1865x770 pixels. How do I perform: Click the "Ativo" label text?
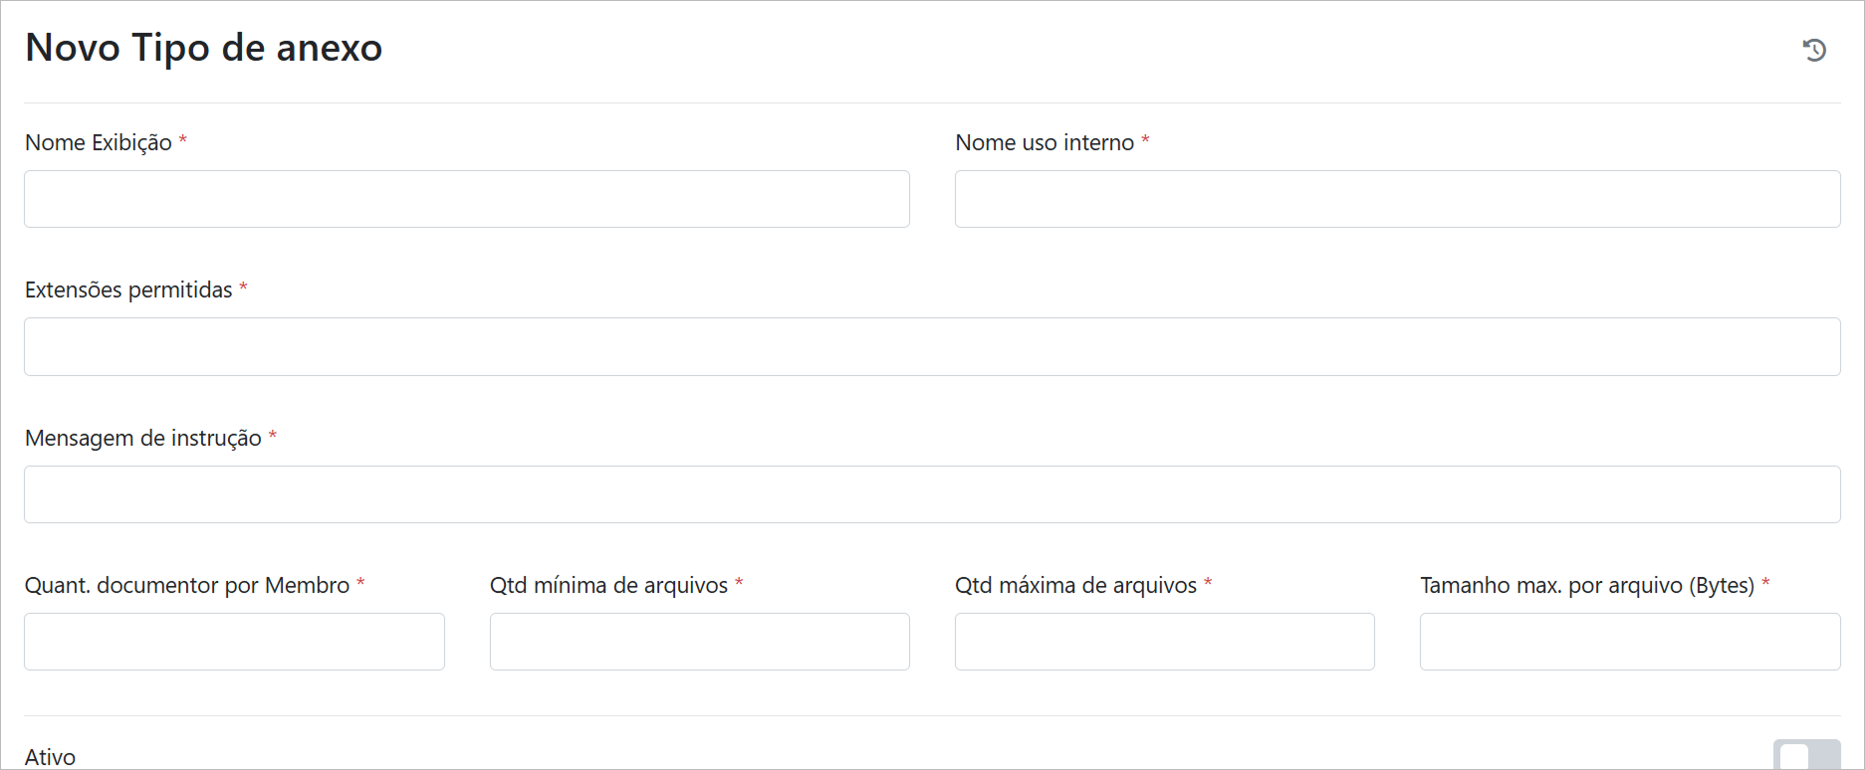pyautogui.click(x=50, y=757)
